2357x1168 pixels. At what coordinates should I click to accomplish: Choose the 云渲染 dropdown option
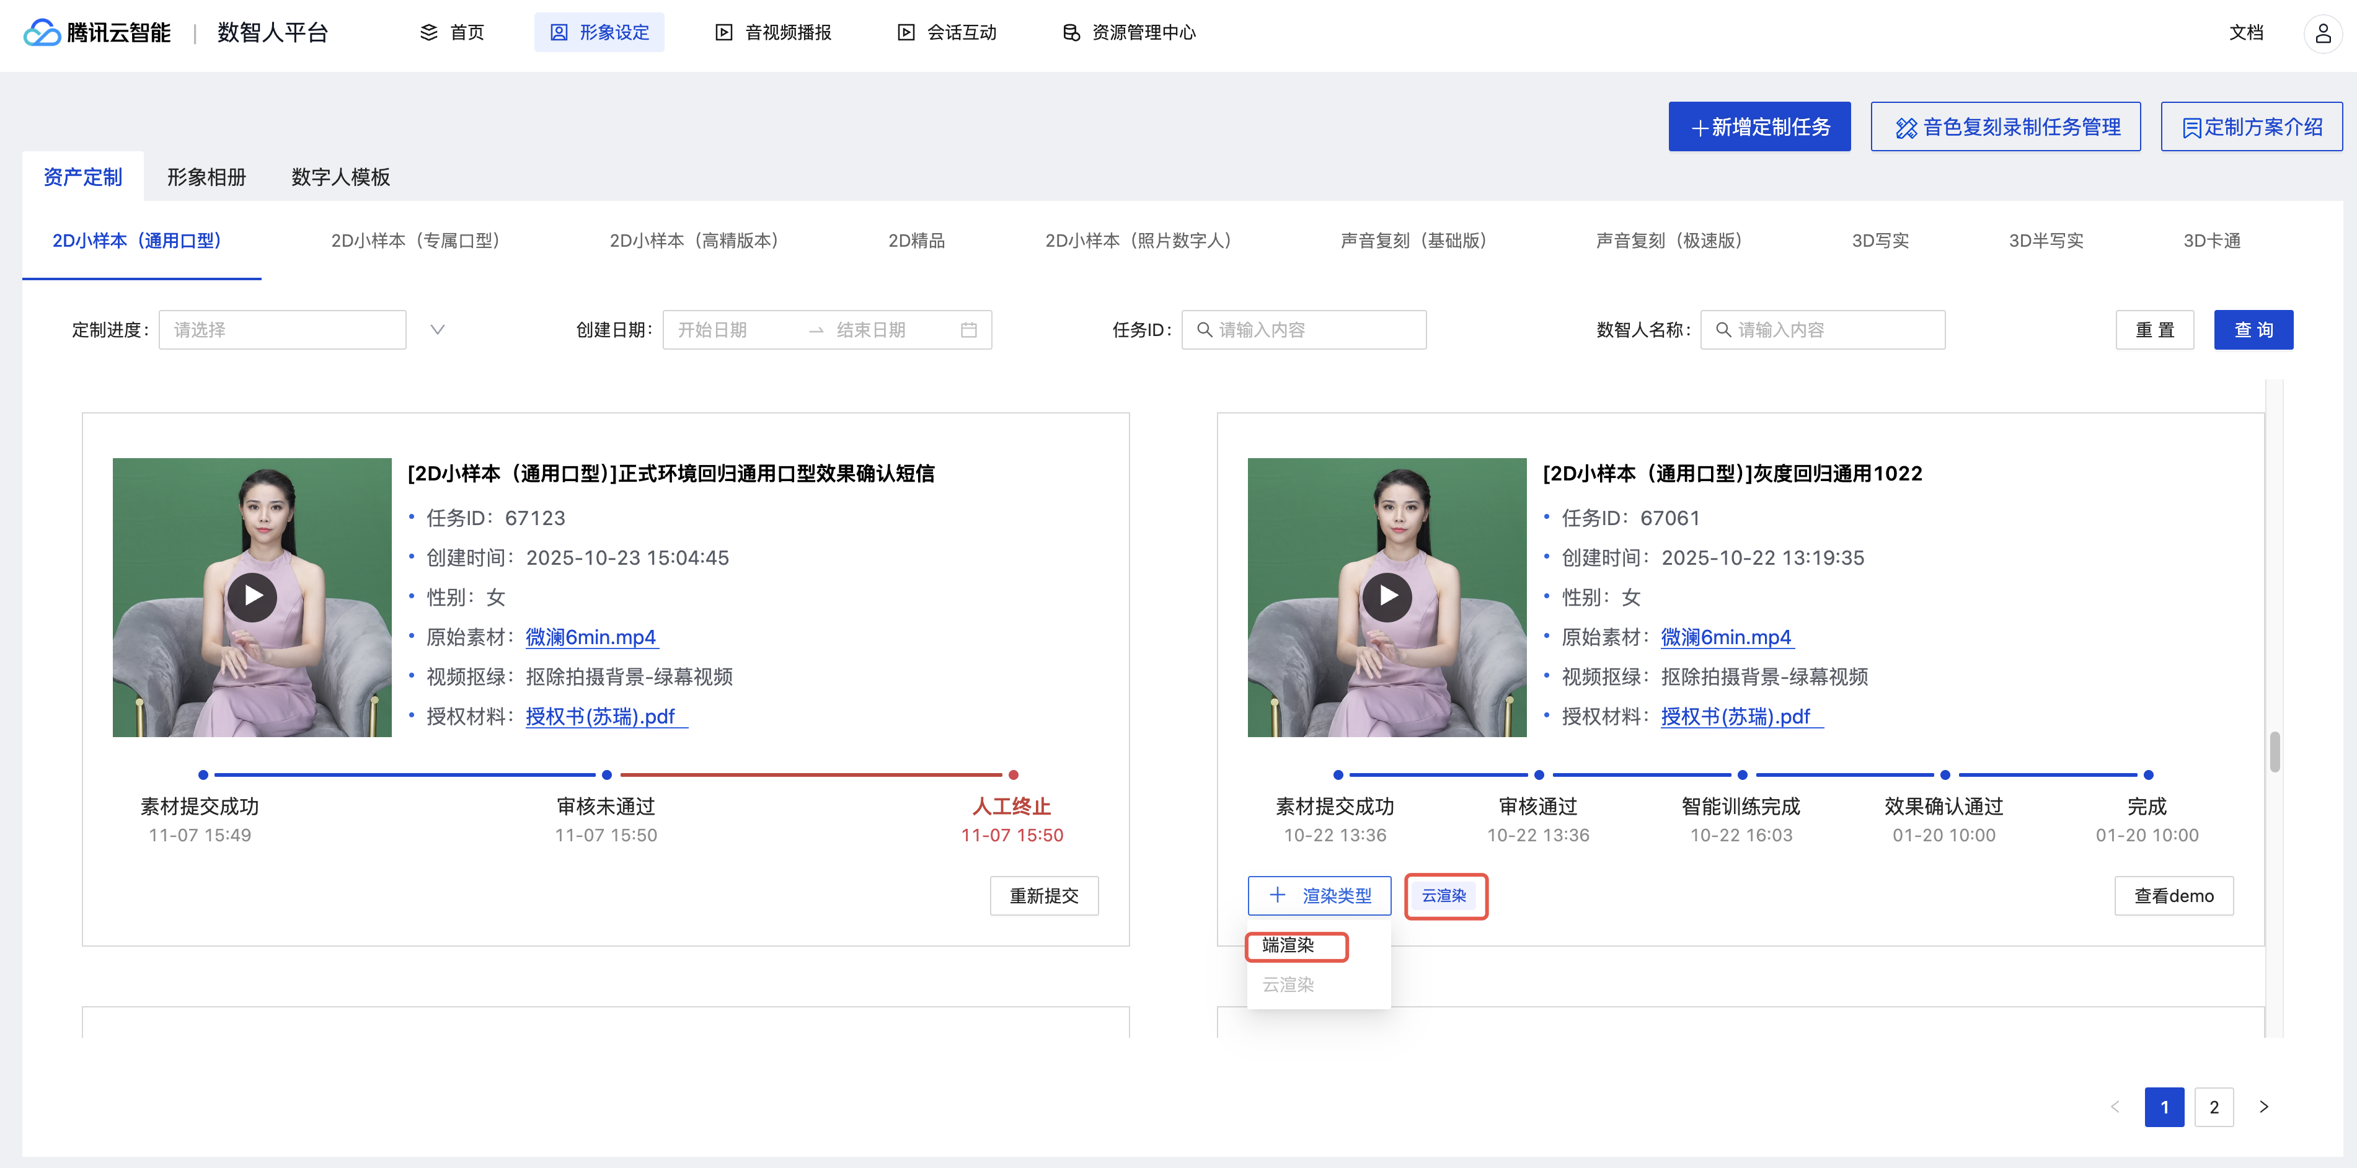tap(1288, 985)
